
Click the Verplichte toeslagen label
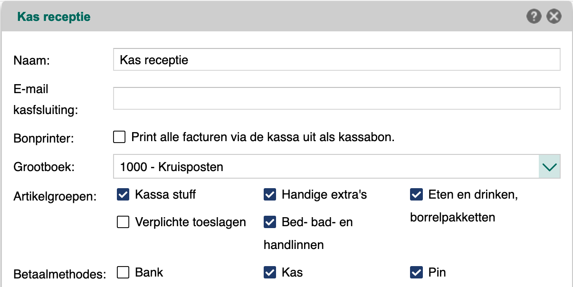[x=191, y=222]
